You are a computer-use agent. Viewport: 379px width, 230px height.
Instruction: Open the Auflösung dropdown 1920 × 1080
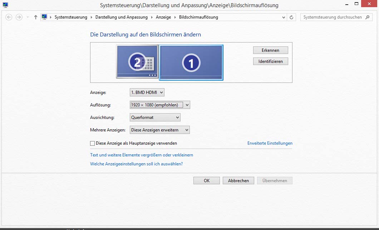pyautogui.click(x=160, y=105)
